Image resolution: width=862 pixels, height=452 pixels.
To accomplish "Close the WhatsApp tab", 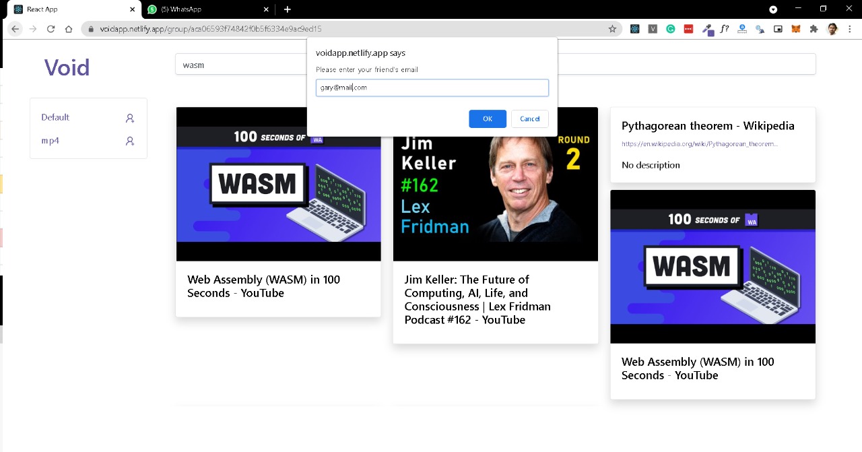I will tap(266, 9).
